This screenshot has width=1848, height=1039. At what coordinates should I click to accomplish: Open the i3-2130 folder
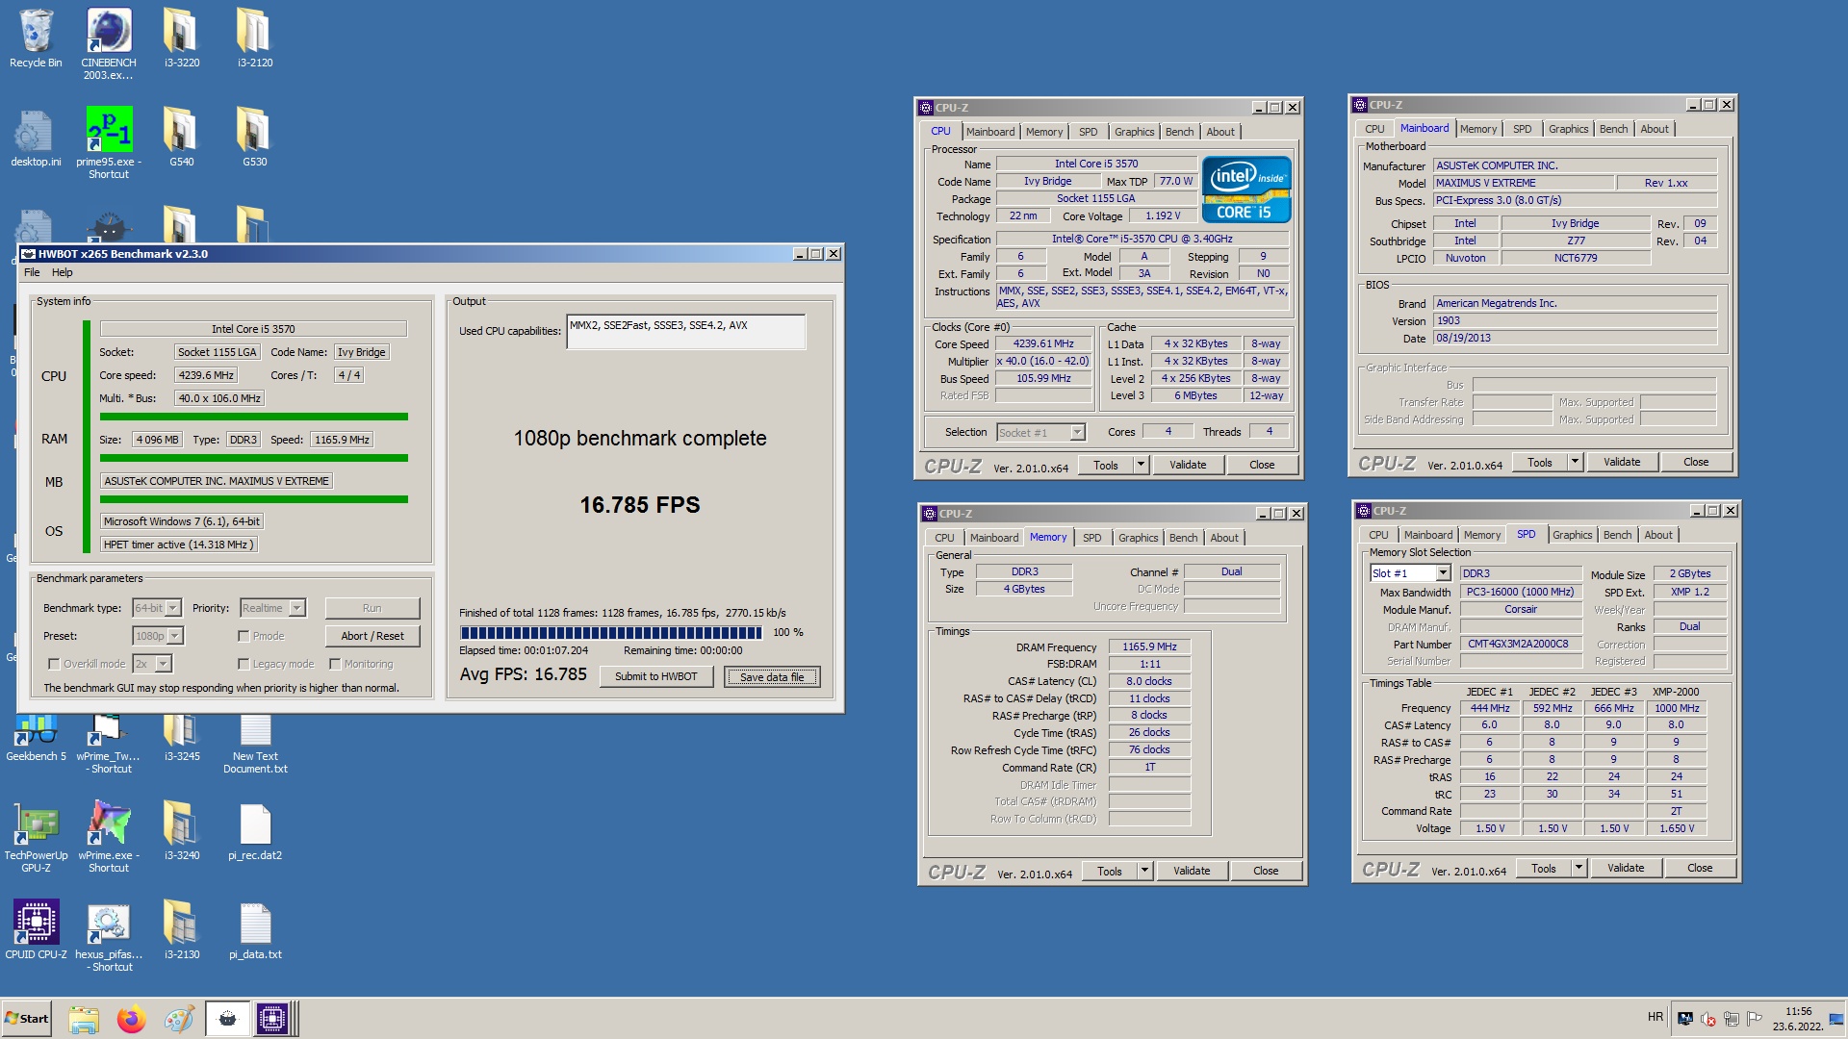[x=182, y=930]
